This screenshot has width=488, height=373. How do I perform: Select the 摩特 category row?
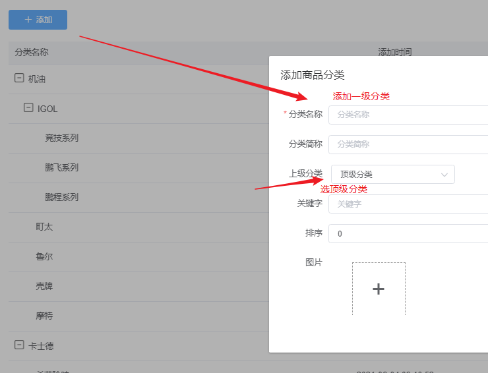pyautogui.click(x=44, y=316)
